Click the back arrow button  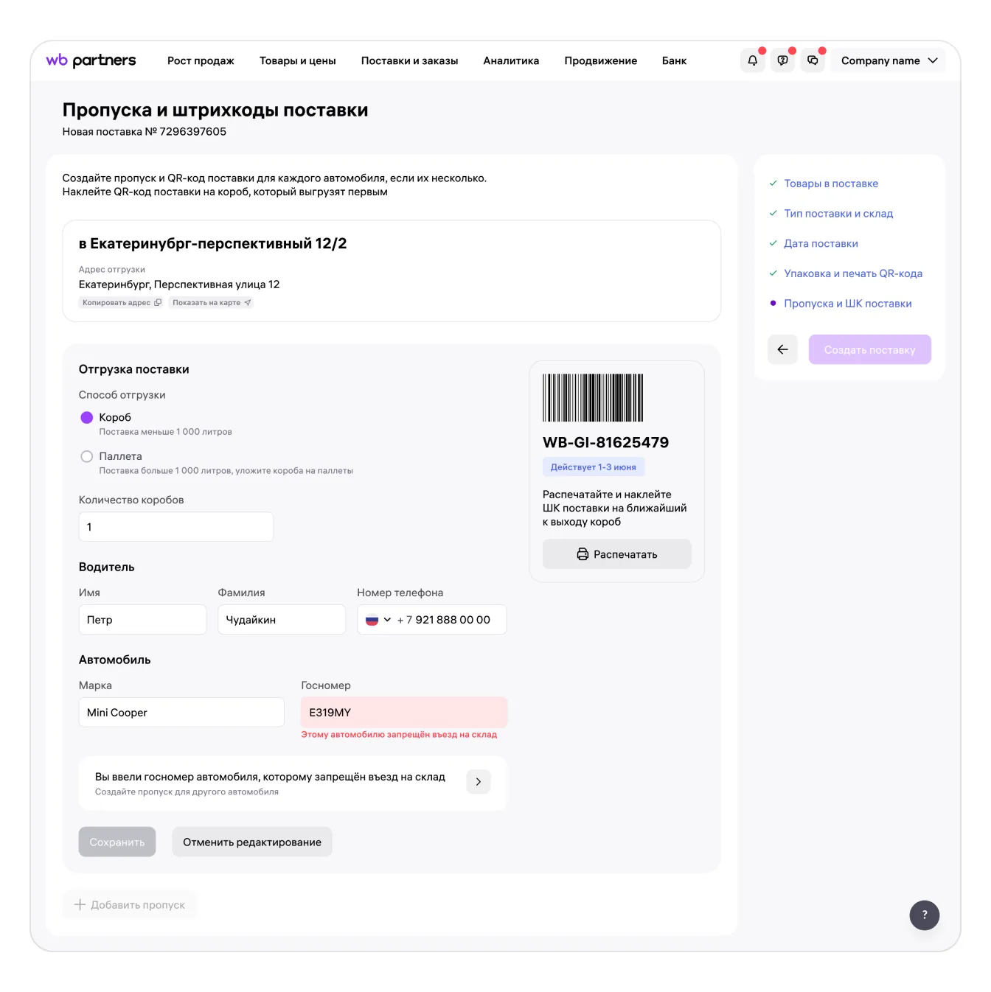(782, 349)
